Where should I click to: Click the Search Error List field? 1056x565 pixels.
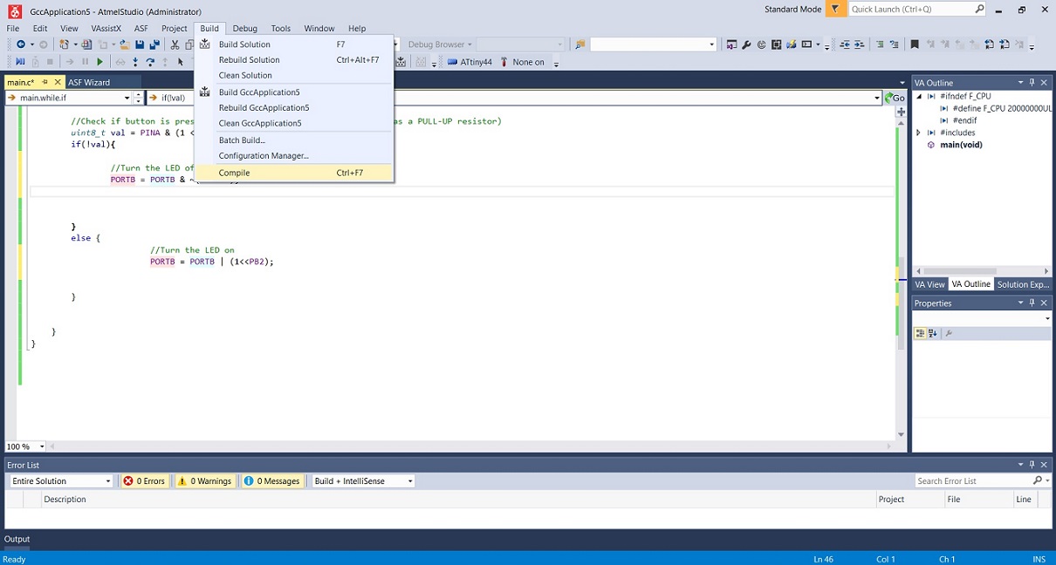pyautogui.click(x=972, y=481)
